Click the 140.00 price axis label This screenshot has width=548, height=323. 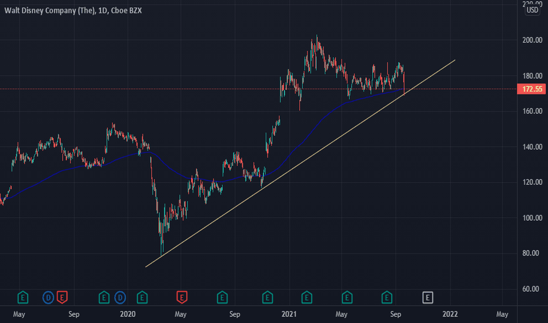point(532,147)
